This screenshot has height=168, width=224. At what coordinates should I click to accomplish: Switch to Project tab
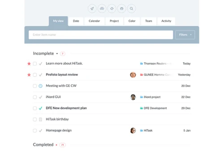114,21
